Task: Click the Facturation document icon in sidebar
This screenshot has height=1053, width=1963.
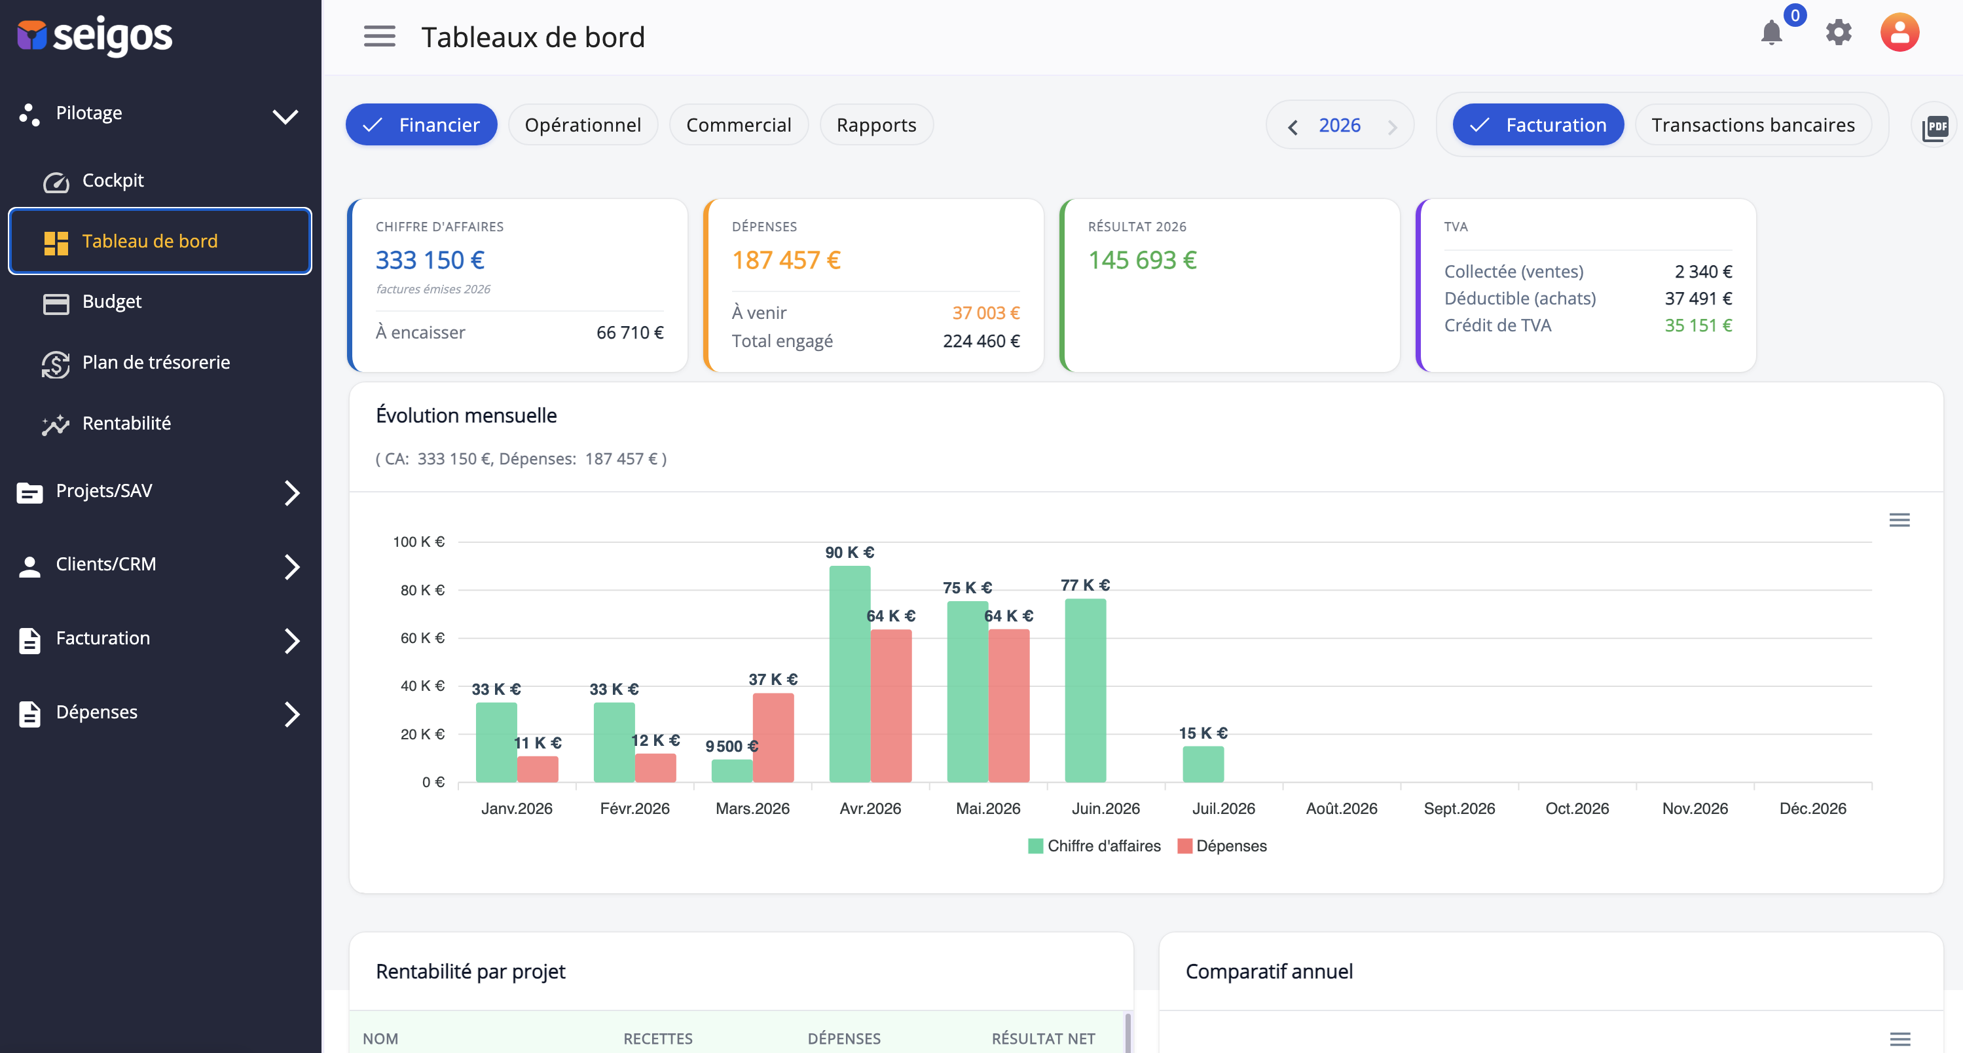Action: [x=29, y=641]
